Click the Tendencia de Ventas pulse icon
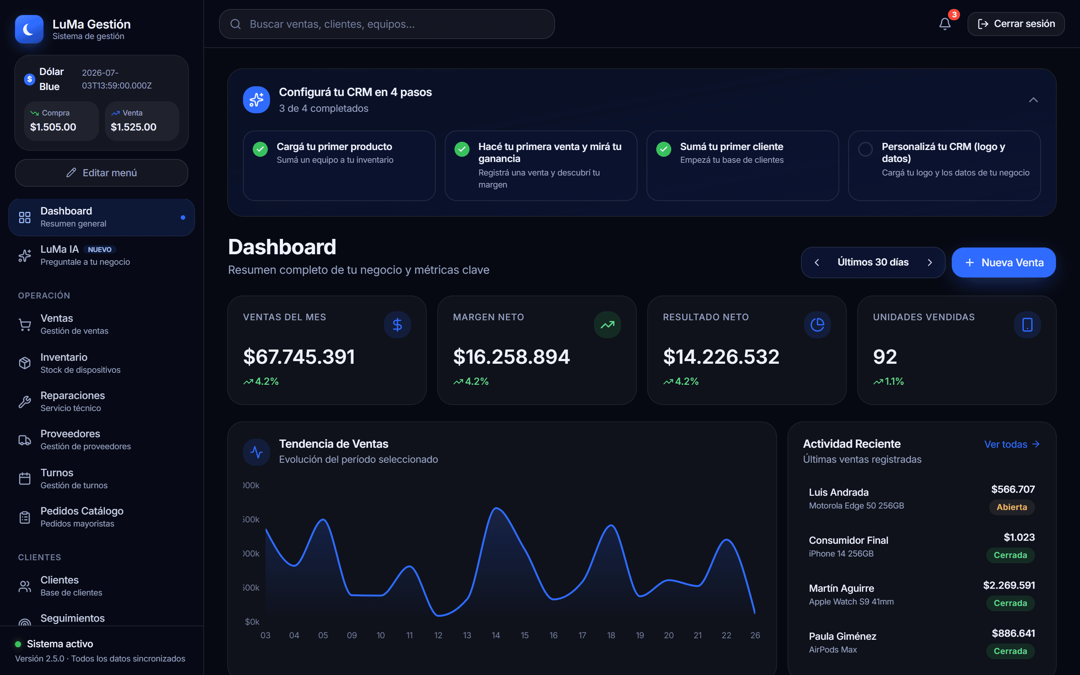This screenshot has height=675, width=1080. point(256,452)
